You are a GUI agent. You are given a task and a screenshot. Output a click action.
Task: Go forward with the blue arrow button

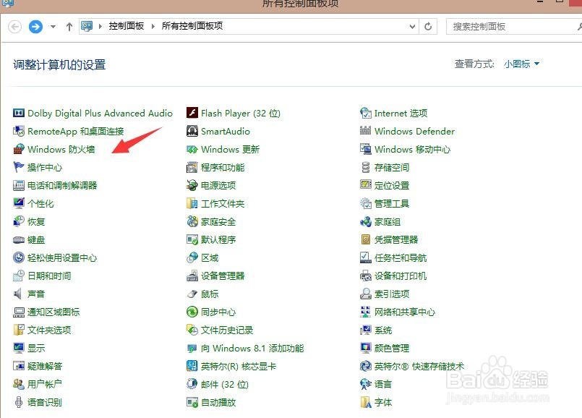pos(35,26)
